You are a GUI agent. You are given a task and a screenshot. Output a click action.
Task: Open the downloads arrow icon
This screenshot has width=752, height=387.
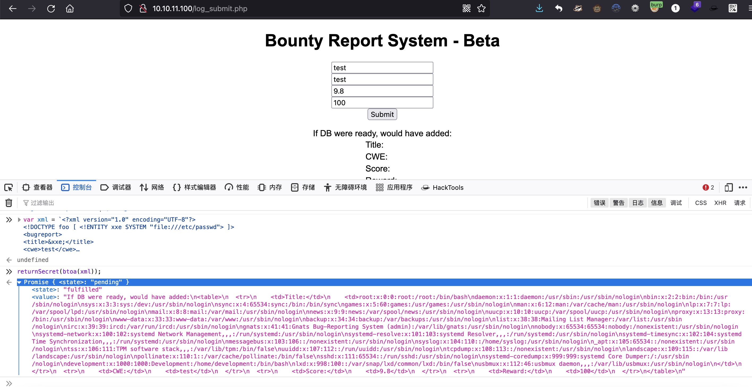539,8
